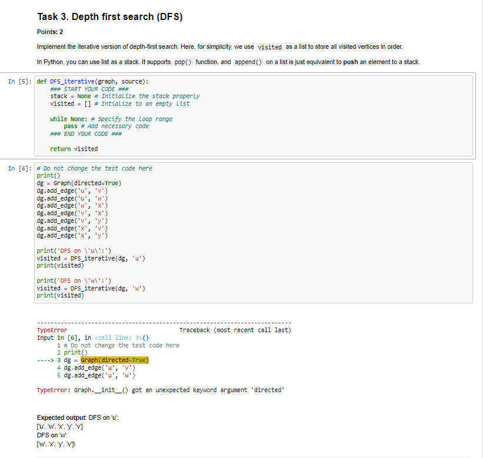Click the dg.add_edge('w', 'x') line

[x=72, y=206]
